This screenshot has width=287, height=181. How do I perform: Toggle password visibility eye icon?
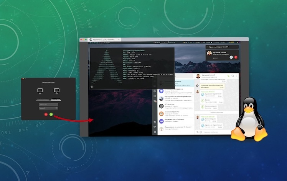[x=57, y=108]
